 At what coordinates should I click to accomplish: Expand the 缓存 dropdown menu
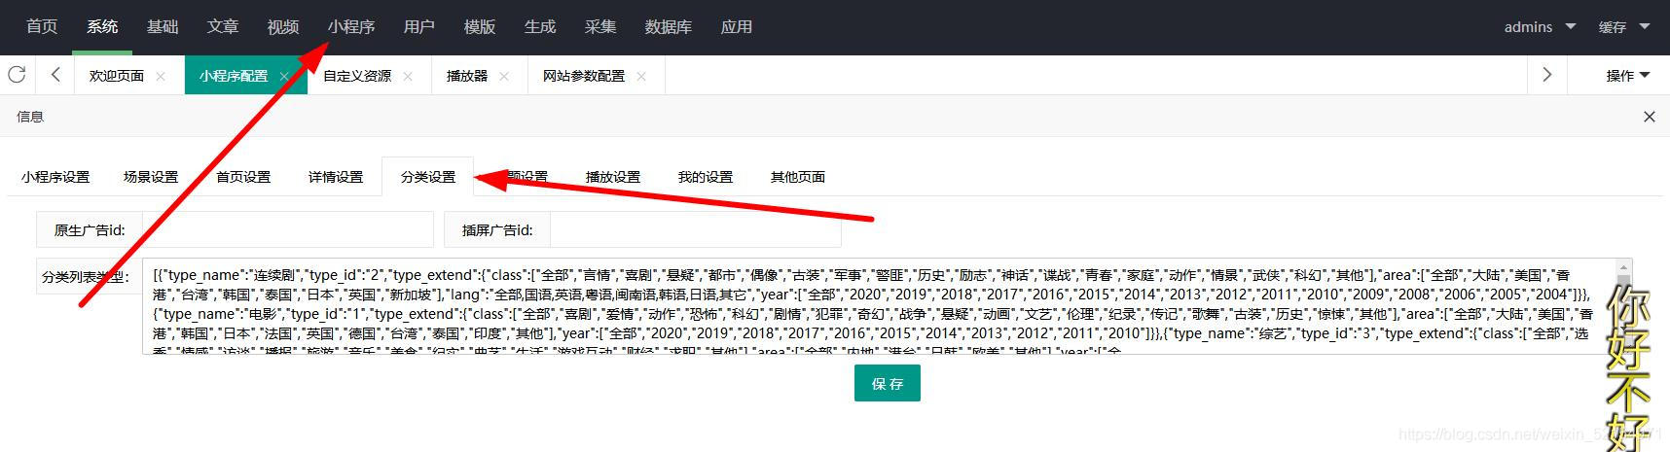coord(1623,27)
